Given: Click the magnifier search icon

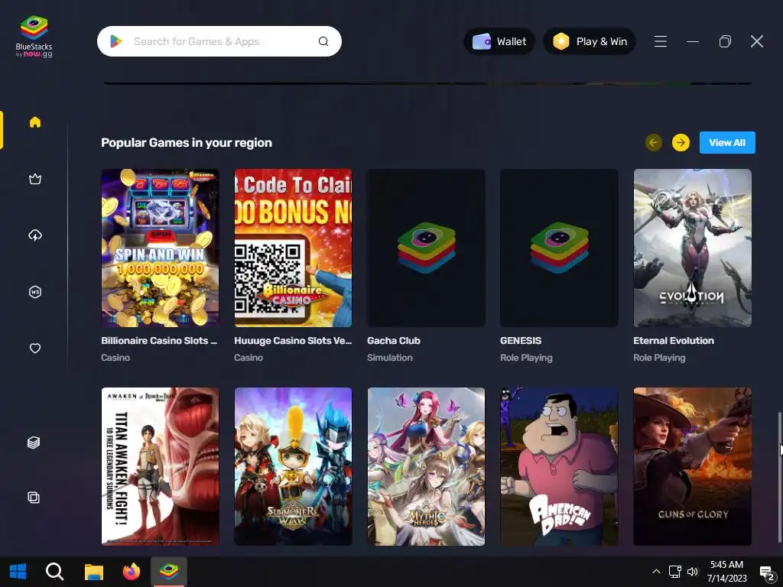Looking at the screenshot, I should pos(323,41).
